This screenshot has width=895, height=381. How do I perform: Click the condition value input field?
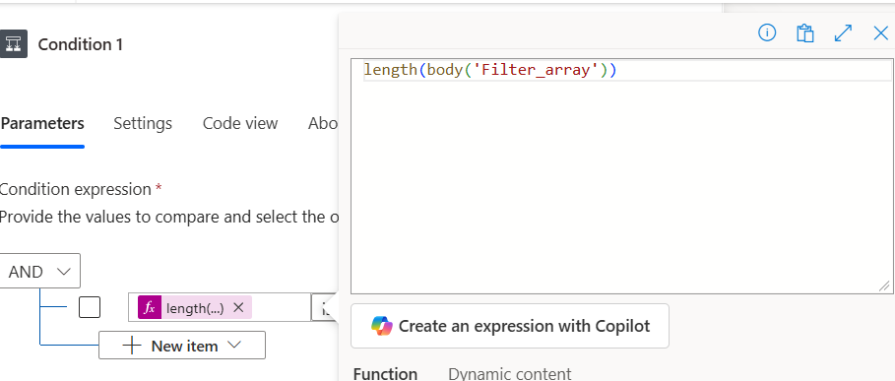coord(220,307)
